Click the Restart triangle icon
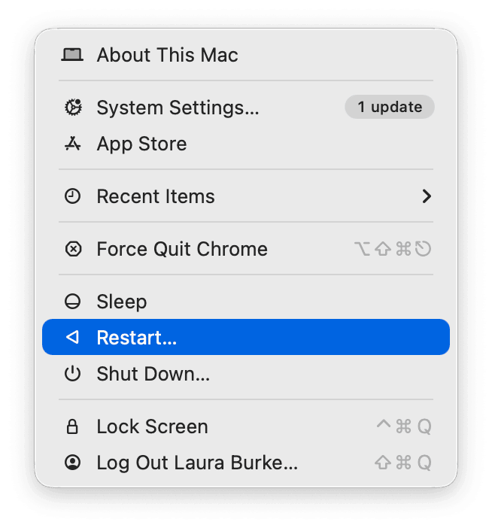The height and width of the screenshot is (528, 492). pyautogui.click(x=72, y=338)
